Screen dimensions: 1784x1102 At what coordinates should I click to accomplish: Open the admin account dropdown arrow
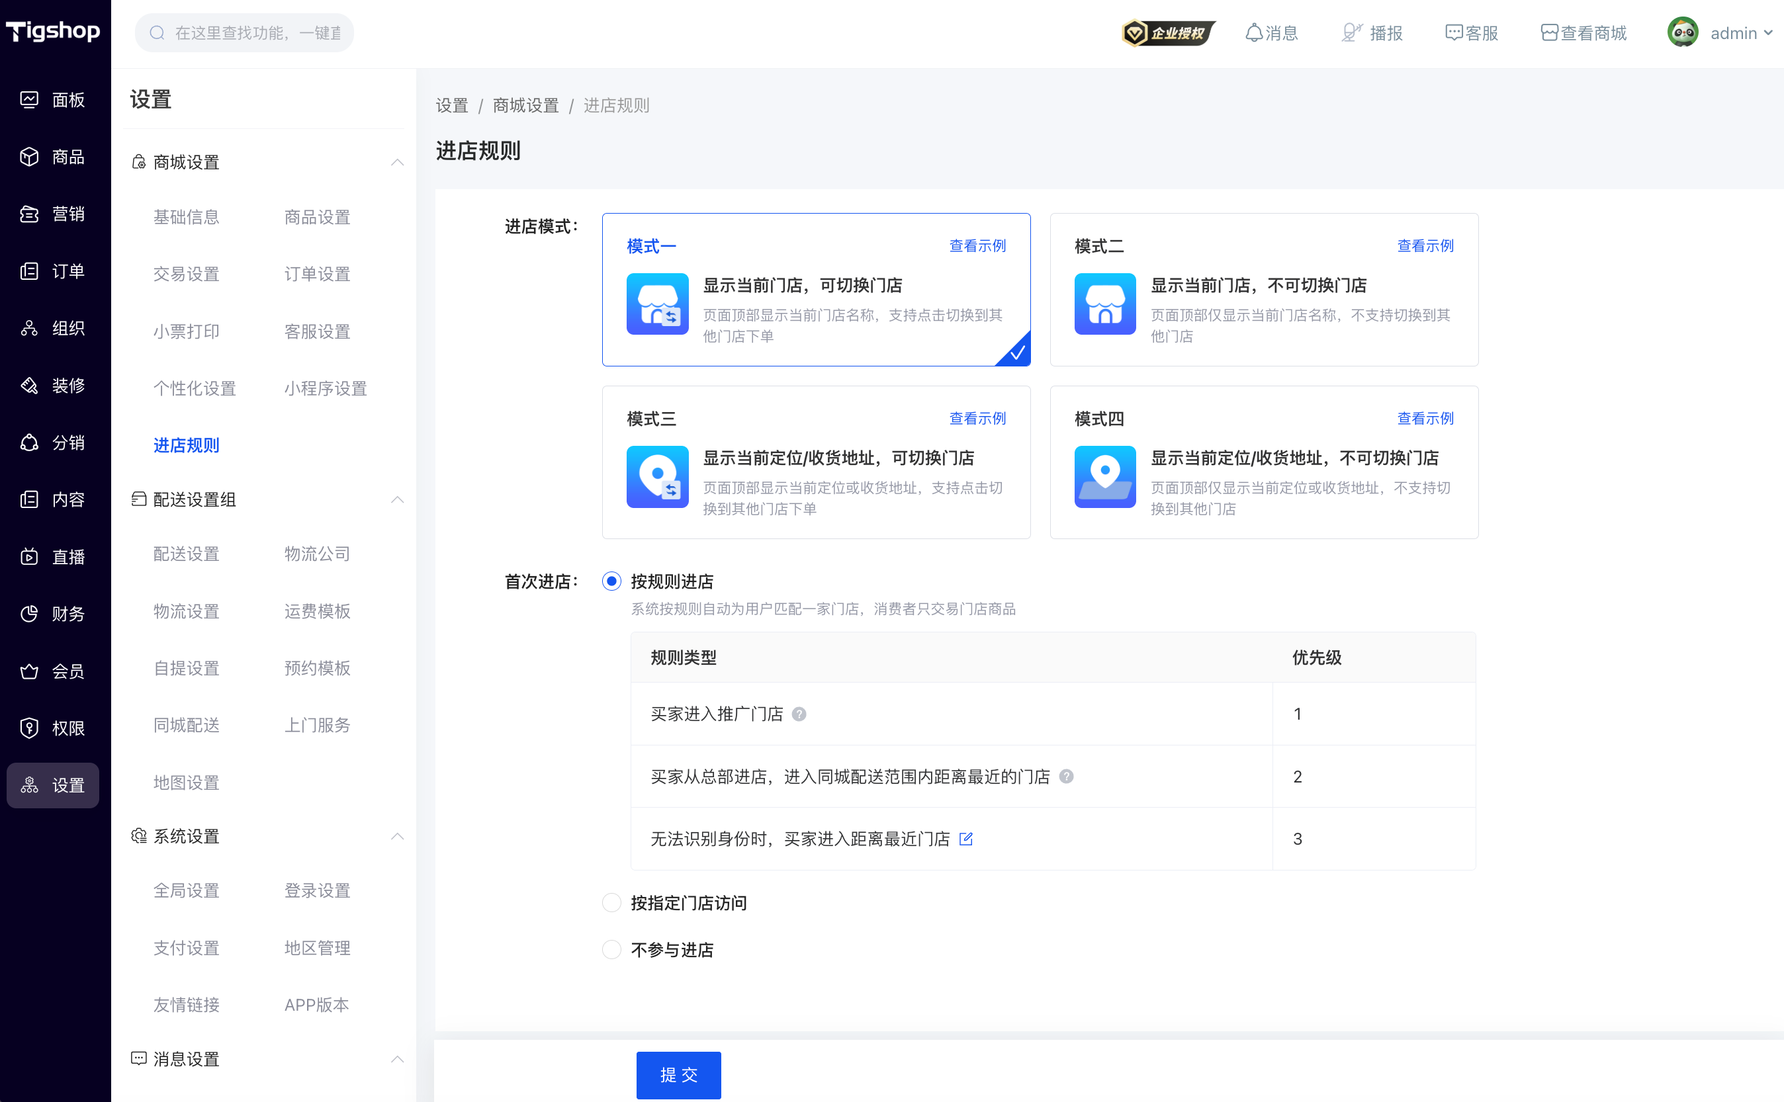click(1768, 33)
